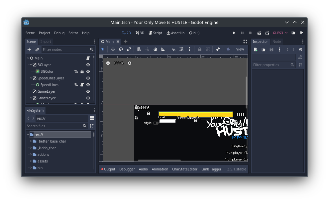Reset zoom by clicking 100 %

point(119,63)
